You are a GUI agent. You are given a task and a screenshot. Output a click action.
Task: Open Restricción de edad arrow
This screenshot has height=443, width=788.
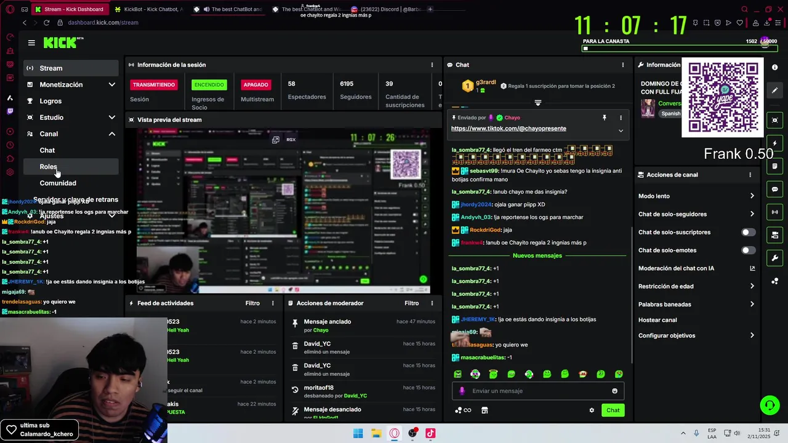pyautogui.click(x=752, y=286)
